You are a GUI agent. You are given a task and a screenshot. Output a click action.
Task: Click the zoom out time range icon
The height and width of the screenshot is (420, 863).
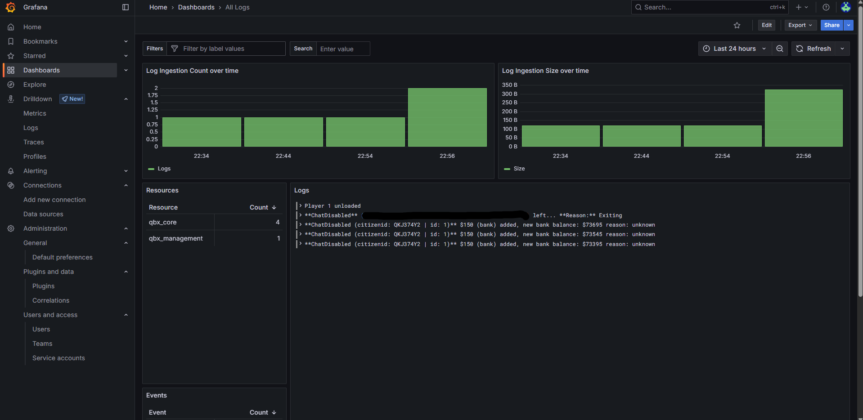pyautogui.click(x=780, y=49)
